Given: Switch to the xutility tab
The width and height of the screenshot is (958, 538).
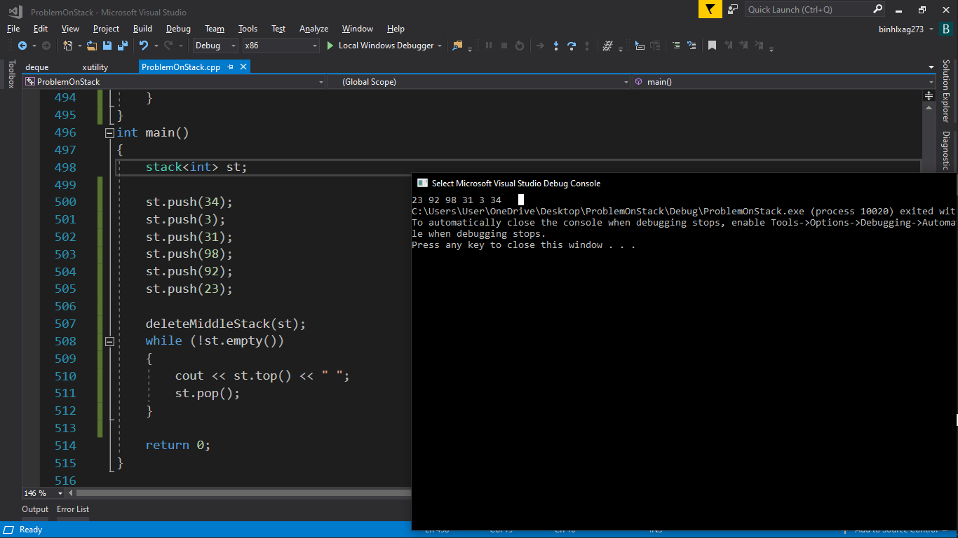Looking at the screenshot, I should (95, 67).
